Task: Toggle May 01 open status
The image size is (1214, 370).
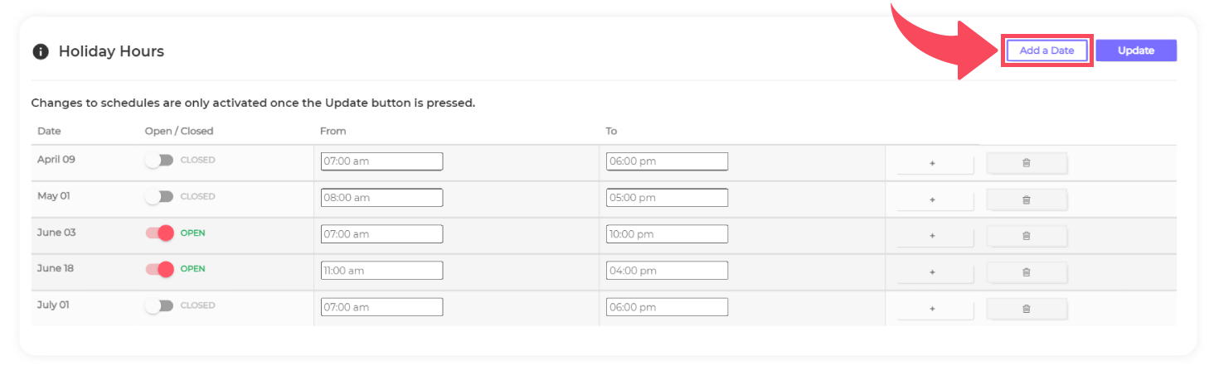Action: [x=158, y=197]
